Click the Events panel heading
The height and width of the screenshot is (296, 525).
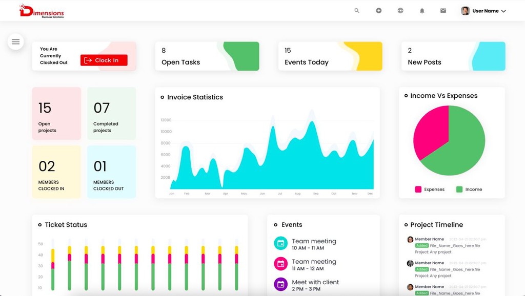[x=292, y=225]
